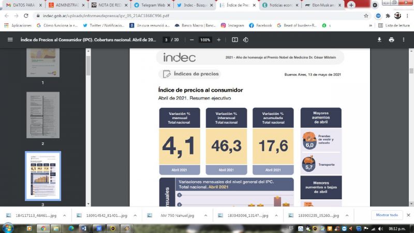This screenshot has width=414, height=233.
Task: Open the Banco Macro bookmark
Action: coord(196,25)
